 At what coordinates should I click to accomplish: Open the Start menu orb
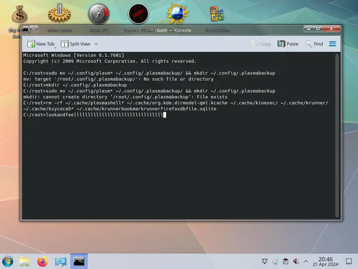[x=8, y=261]
